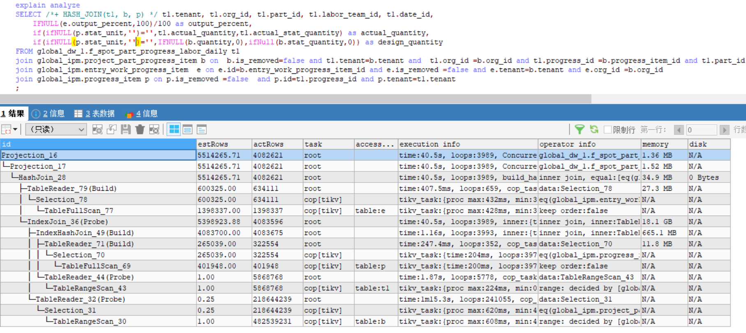Screen dimensions: 746x333
Task: Click the green filter funnel icon
Action: pyautogui.click(x=580, y=130)
